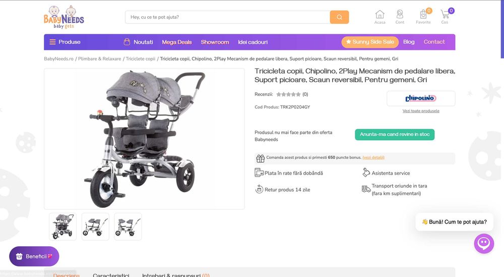Open the Beneficii floating button
The height and width of the screenshot is (277, 504).
(34, 256)
